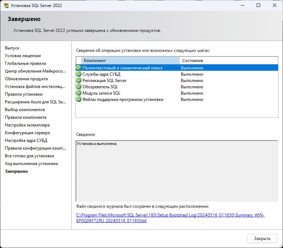Select the Конфигурация сервера step
283x248 pixels.
click(27, 133)
